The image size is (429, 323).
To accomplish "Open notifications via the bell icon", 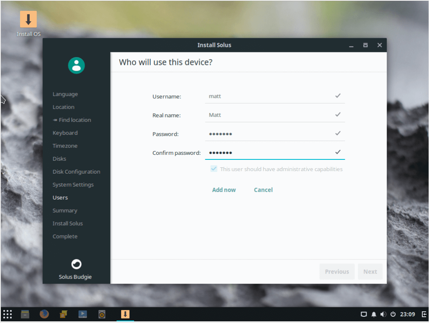I will pos(373,314).
